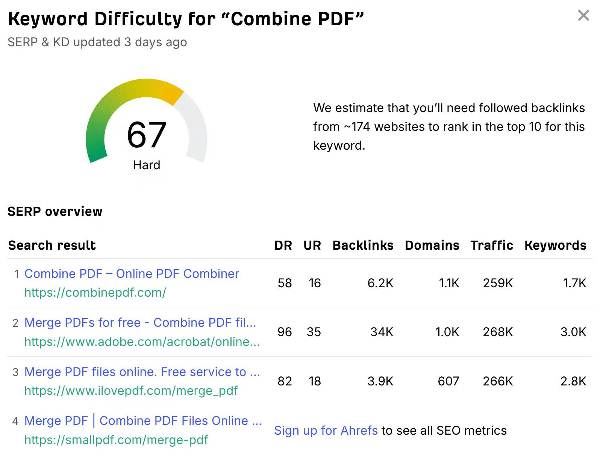Screen dimensions: 606x455
Task: Click the adobe.com/acrobat URL link
Action: click(142, 341)
